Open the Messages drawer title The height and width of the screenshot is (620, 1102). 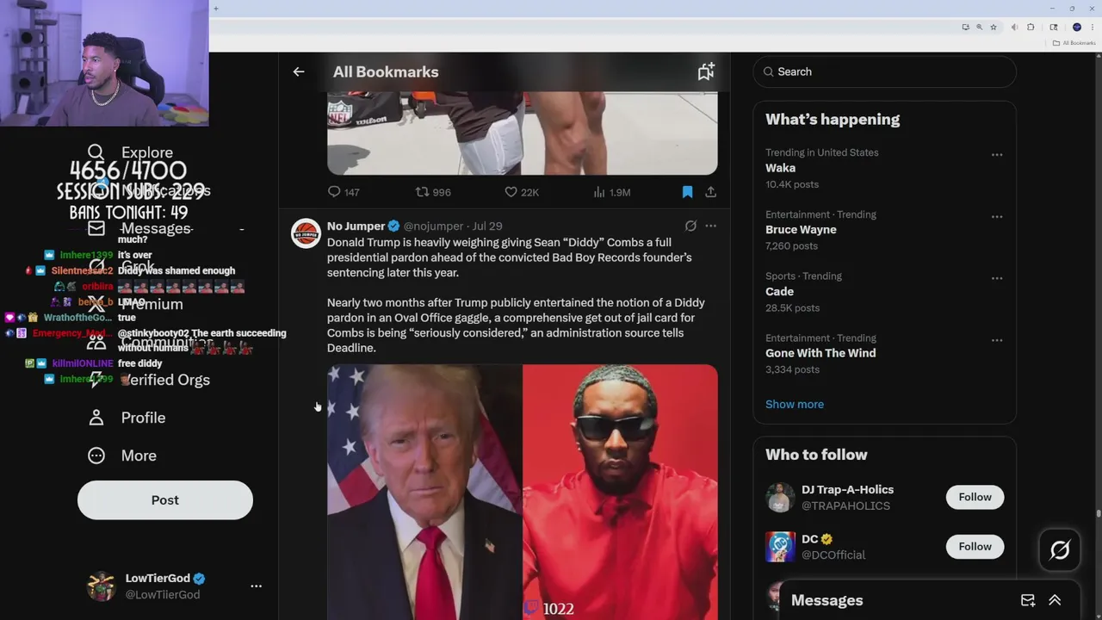[826, 600]
